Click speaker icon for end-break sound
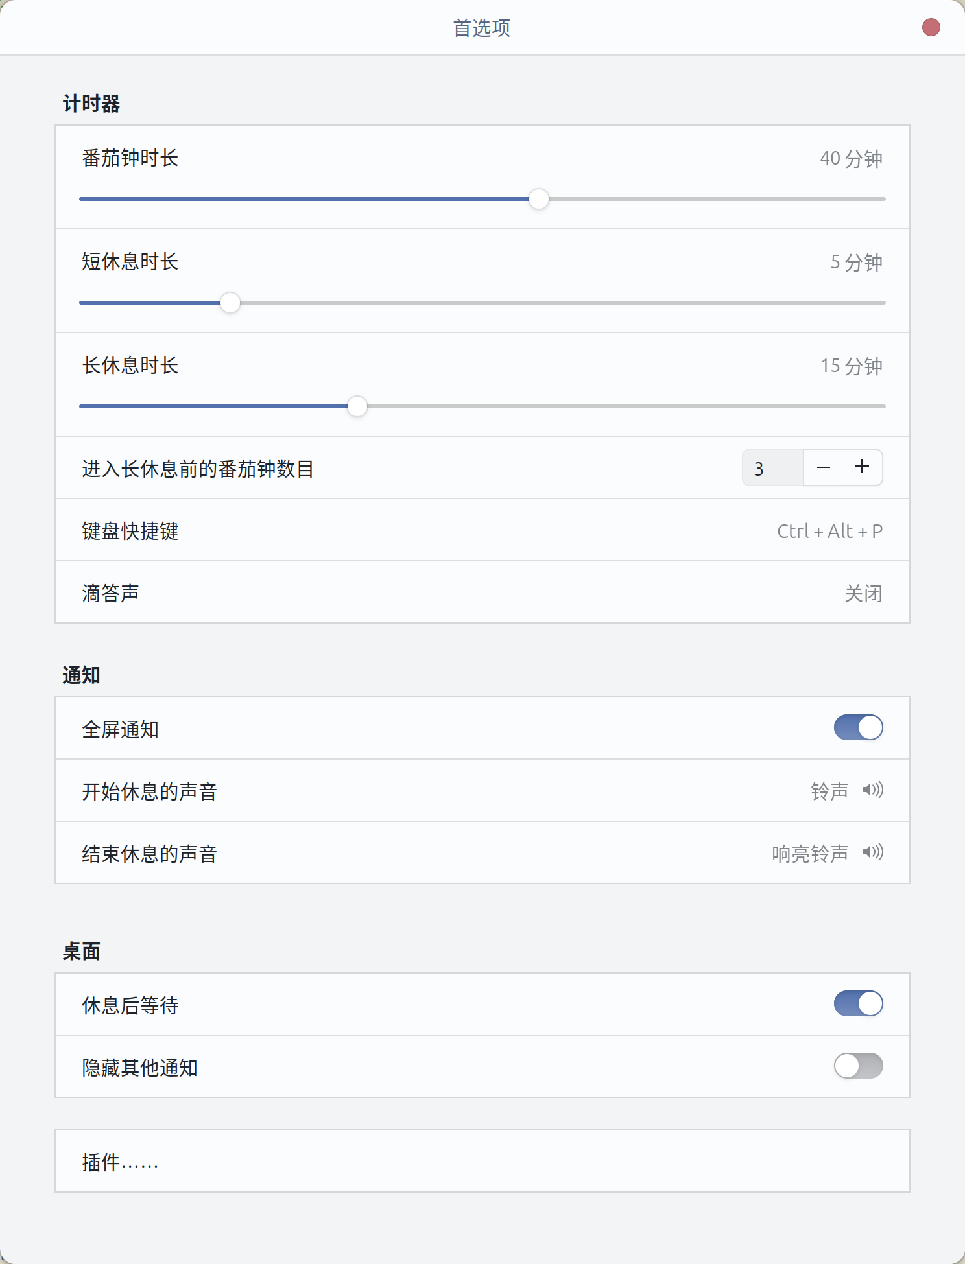This screenshot has height=1264, width=965. [x=872, y=852]
